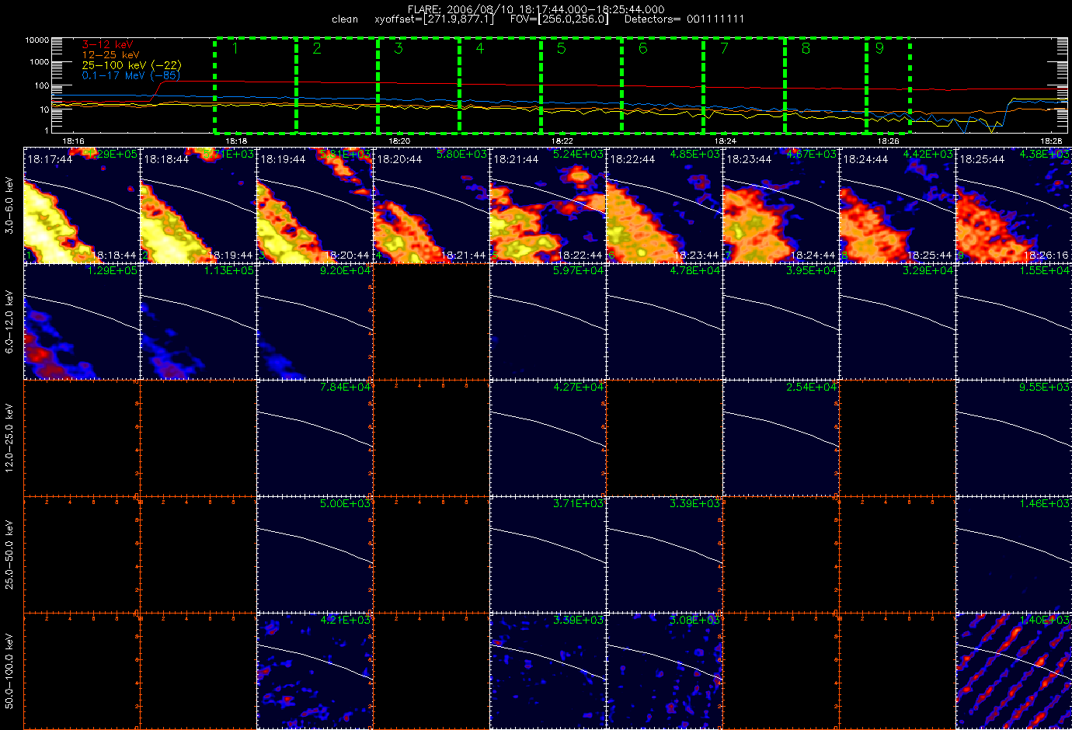This screenshot has height=730, width=1072.
Task: Click the 10000 label on the count-rate axis
Action: pyautogui.click(x=37, y=40)
